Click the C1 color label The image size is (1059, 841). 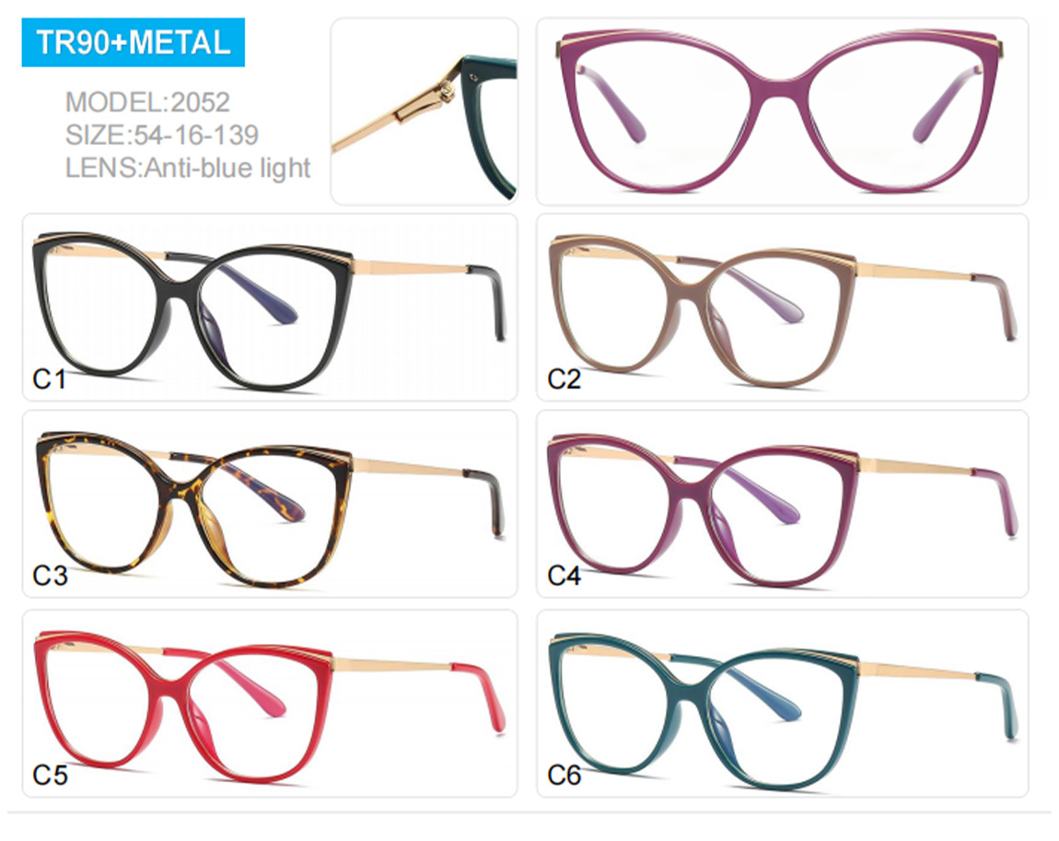tap(50, 379)
